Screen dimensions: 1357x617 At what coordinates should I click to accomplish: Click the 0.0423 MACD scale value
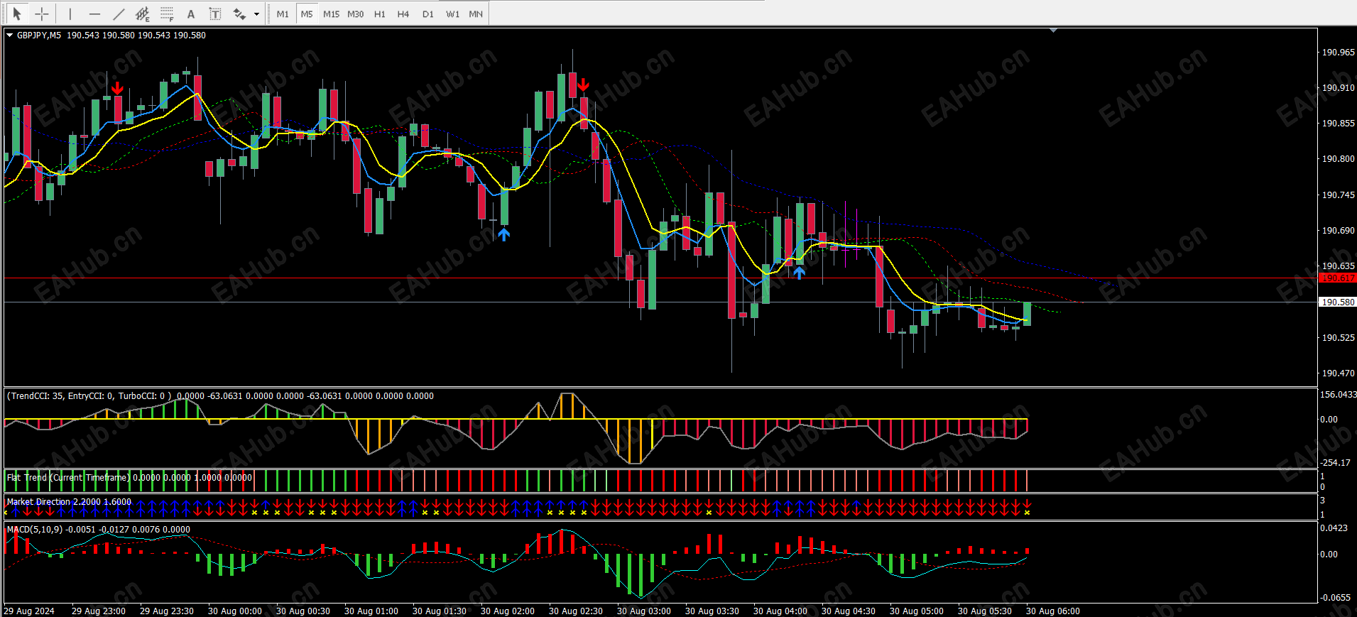(1334, 528)
